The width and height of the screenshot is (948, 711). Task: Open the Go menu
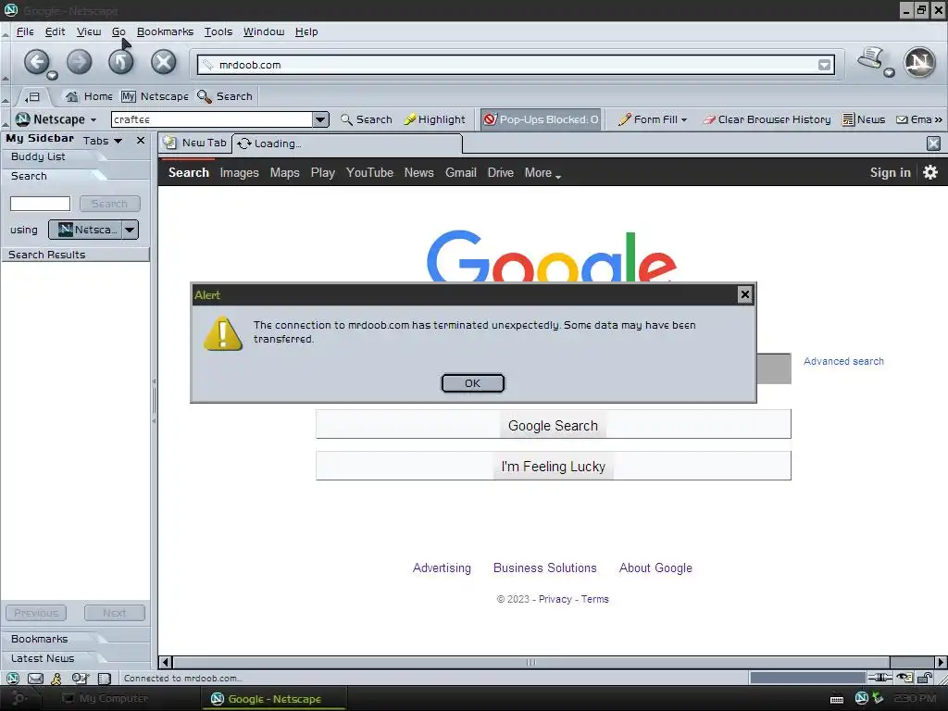[118, 31]
